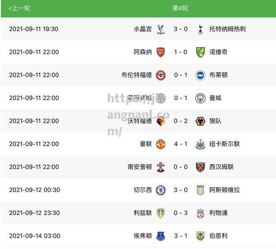Select the Newcastle United crest
Viewport: 276px width, 249px height.
coord(200,144)
